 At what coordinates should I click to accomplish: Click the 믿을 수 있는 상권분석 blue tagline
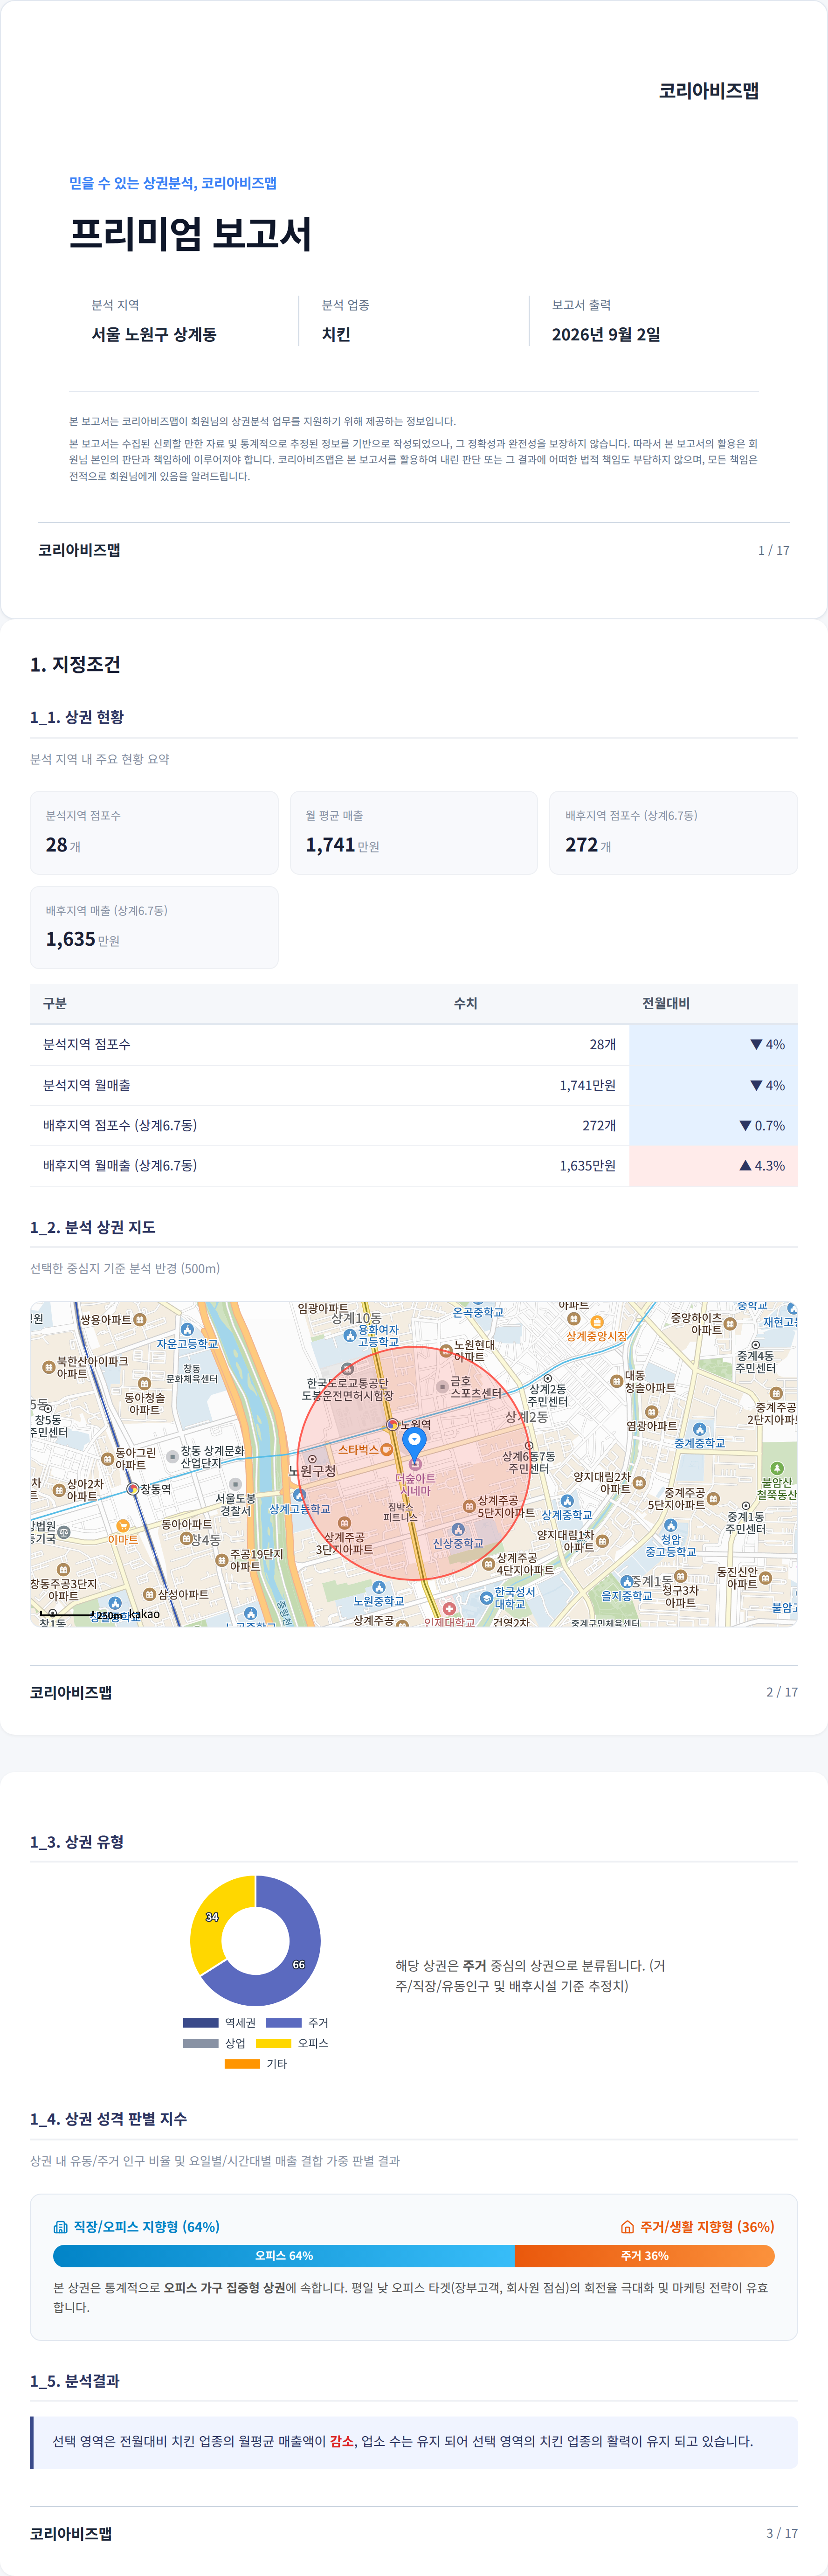(173, 183)
